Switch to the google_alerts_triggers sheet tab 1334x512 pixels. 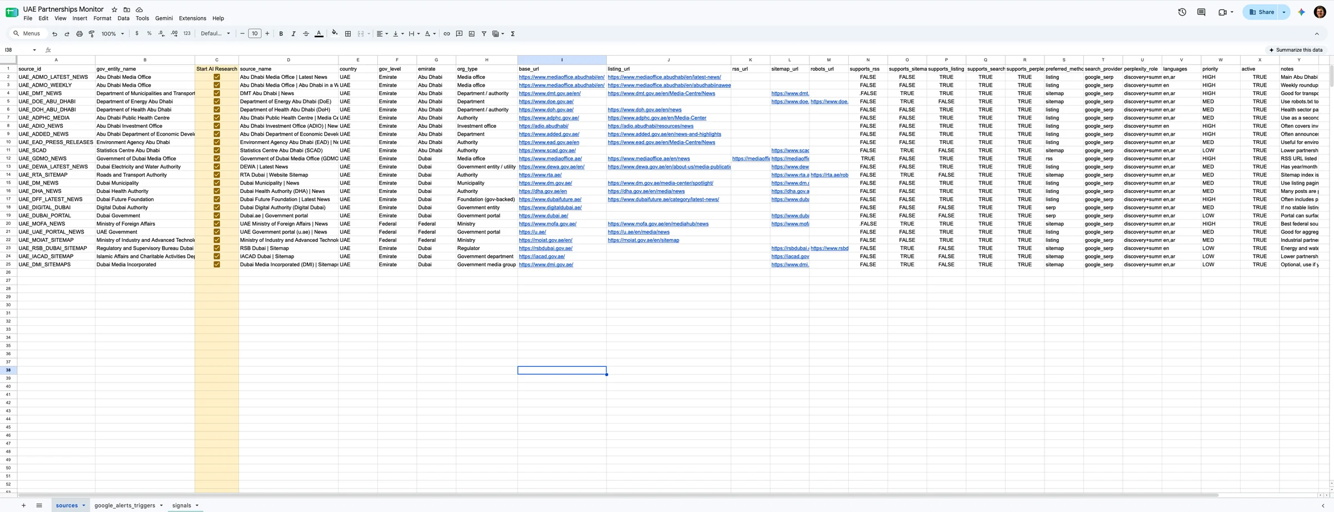coord(125,505)
